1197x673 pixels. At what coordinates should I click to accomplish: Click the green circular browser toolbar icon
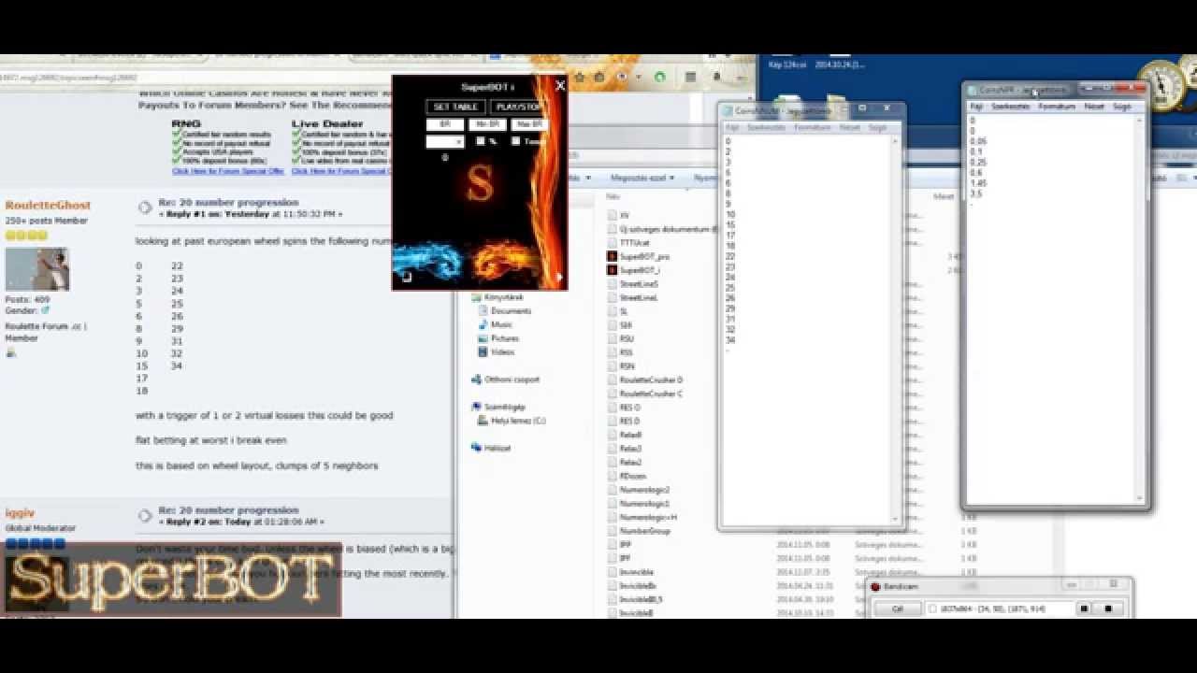pyautogui.click(x=660, y=77)
